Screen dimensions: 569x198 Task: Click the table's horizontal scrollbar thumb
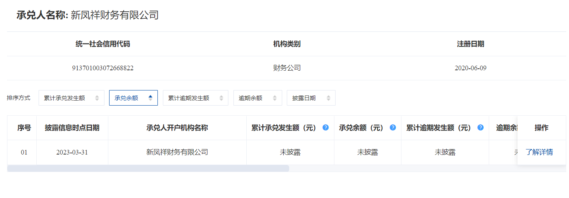pos(148,168)
